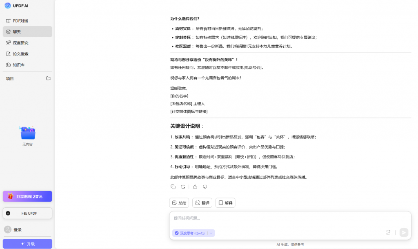Click the 升级 upgrade button
This screenshot has width=418, height=249.
tap(27, 244)
